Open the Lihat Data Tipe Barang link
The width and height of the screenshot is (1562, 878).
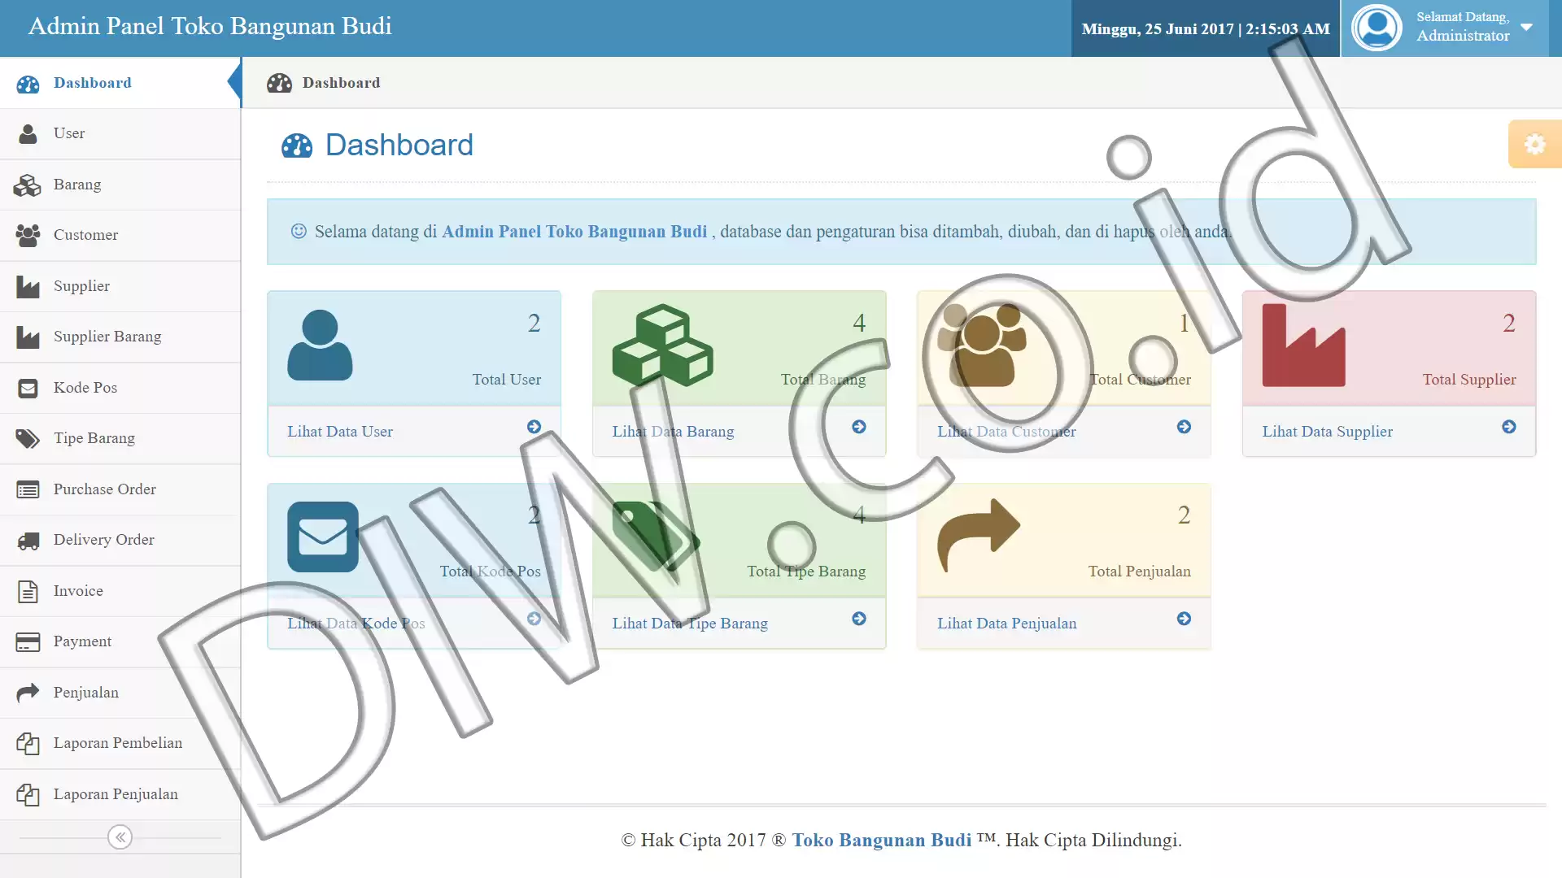pyautogui.click(x=690, y=623)
